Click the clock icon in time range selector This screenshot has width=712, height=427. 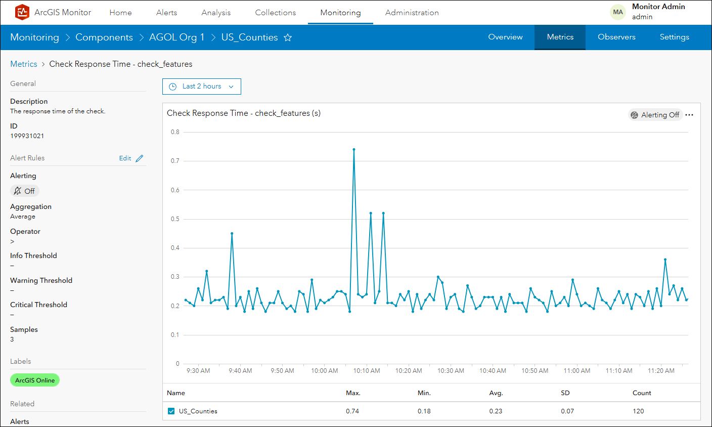tap(172, 87)
